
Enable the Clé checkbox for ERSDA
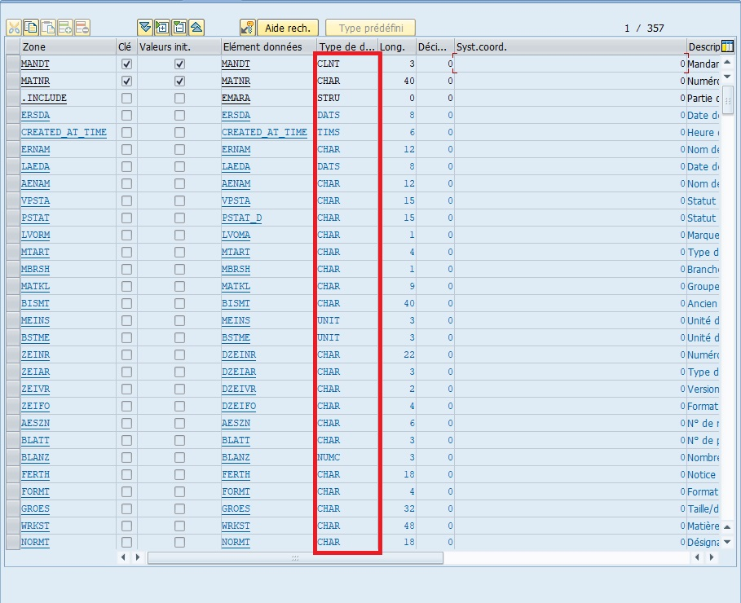coord(126,115)
